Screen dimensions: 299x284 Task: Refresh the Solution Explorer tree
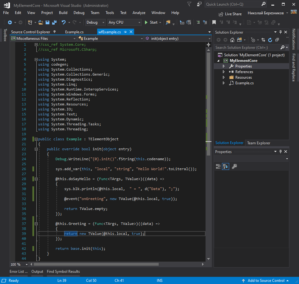pos(270,40)
